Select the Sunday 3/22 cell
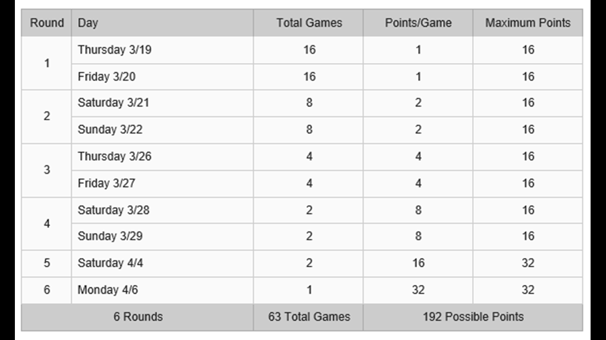This screenshot has height=340, width=606. [162, 130]
